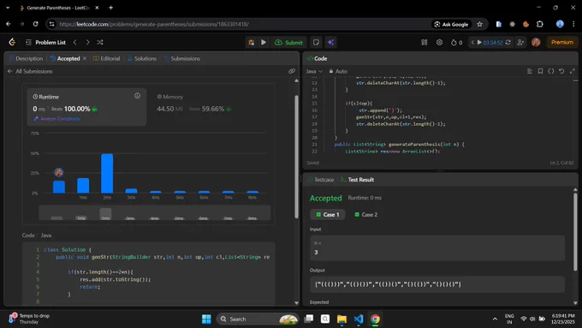Reset the timer with the refresh icon
582x328 pixels.
pos(508,42)
